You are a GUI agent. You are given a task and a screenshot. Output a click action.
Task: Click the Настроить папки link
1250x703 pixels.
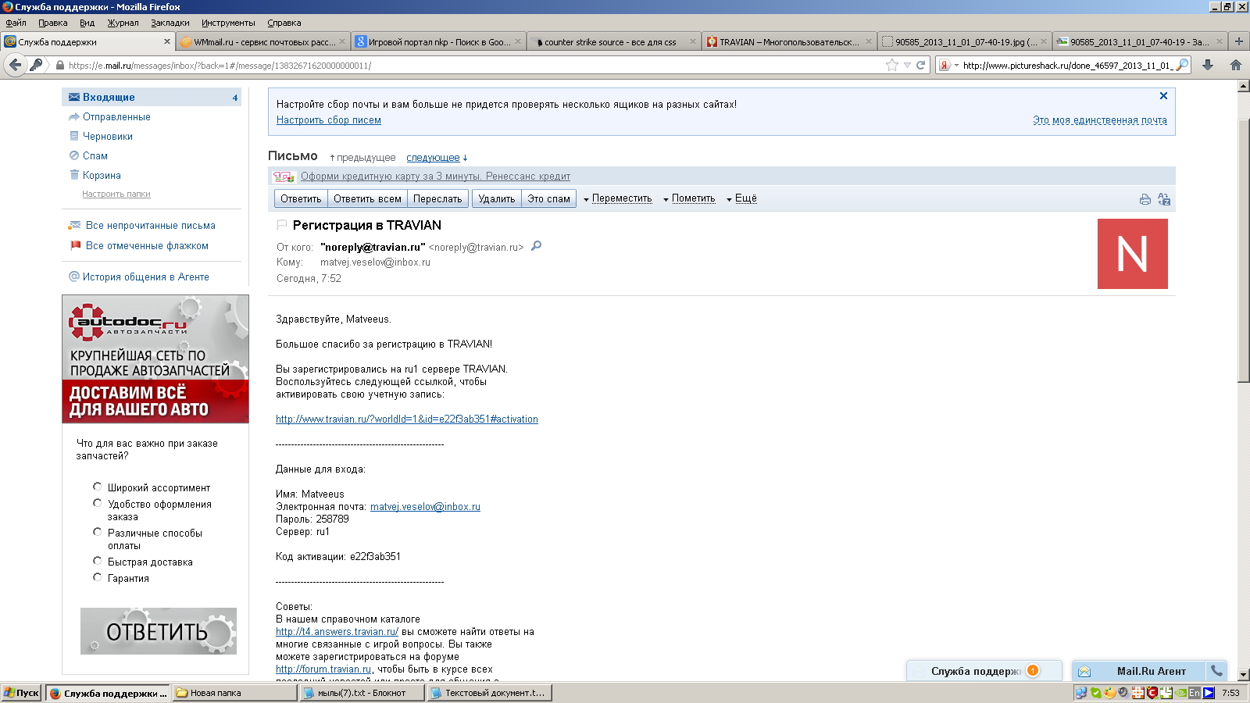point(116,194)
